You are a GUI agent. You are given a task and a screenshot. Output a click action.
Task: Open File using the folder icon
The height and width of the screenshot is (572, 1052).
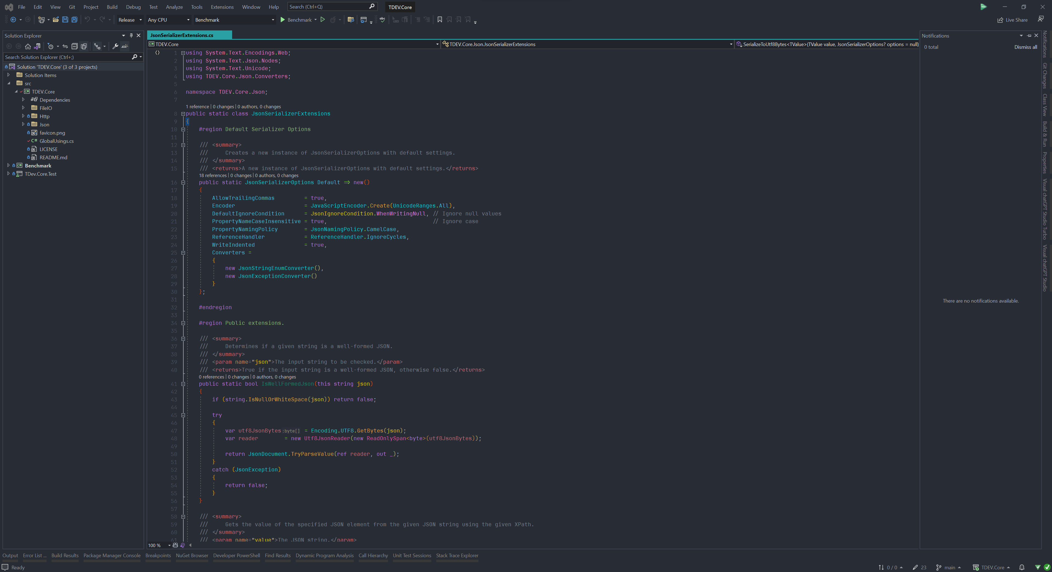(x=56, y=20)
